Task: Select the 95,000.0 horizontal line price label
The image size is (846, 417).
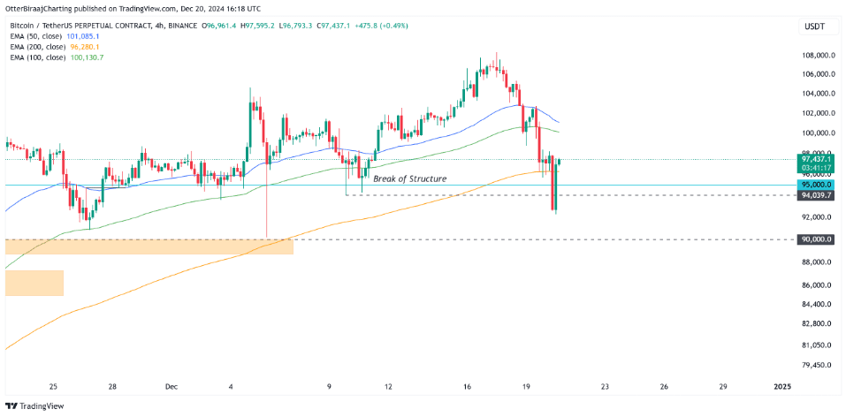Action: (816, 185)
